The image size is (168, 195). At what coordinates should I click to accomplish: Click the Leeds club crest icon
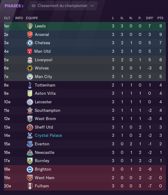[30, 26]
